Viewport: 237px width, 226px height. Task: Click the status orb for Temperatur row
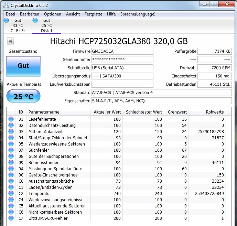pos(11,194)
